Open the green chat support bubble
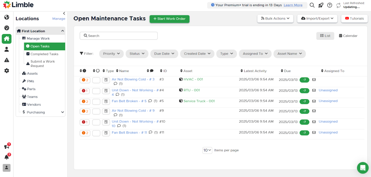This screenshot has height=177, width=371. (x=362, y=168)
